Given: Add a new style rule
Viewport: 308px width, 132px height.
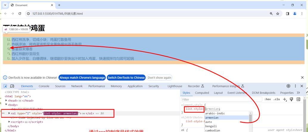Looking at the screenshot, I should point(285,99).
